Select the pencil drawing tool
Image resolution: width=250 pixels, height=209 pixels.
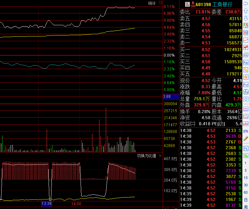coord(246,139)
